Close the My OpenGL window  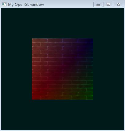coord(118,5)
